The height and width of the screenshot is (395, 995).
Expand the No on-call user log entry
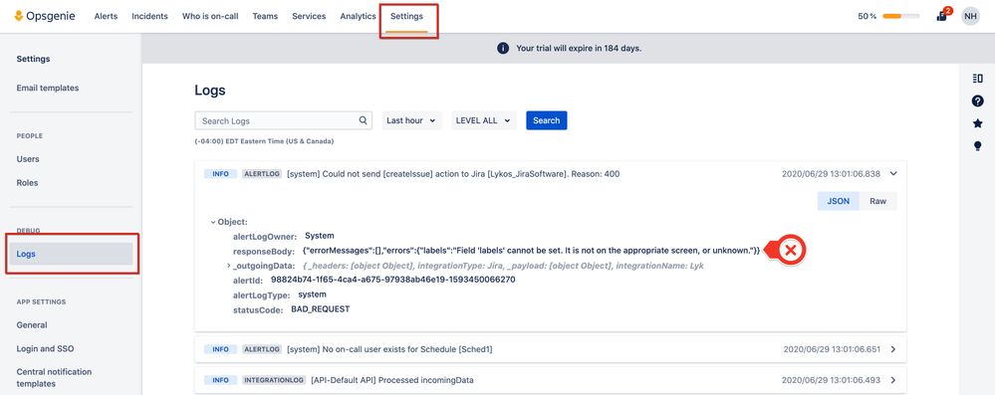[893, 348]
